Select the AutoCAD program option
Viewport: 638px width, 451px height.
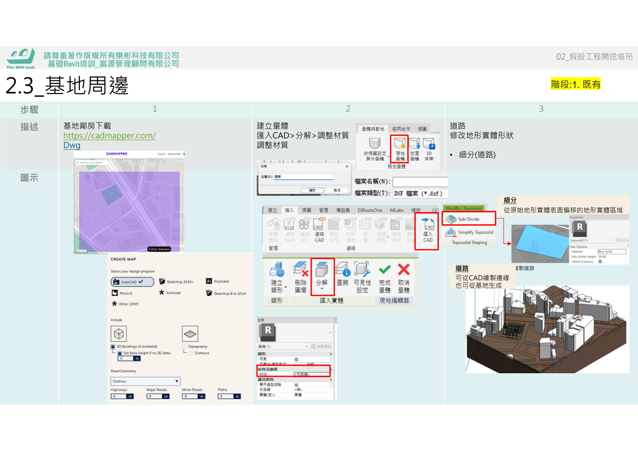pos(132,281)
